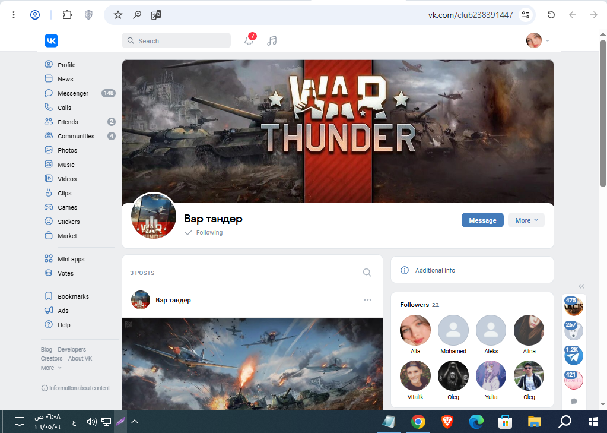This screenshot has height=433, width=607.
Task: Click the Communities group icon
Action: click(49, 135)
